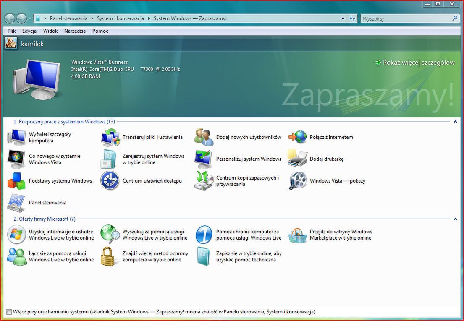Open the Panel sterowania icon
Image resolution: width=464 pixels, height=321 pixels.
(16, 203)
